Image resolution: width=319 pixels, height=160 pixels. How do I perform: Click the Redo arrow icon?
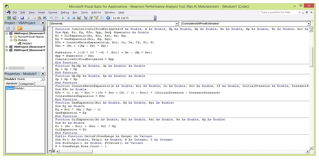pyautogui.click(x=56, y=18)
